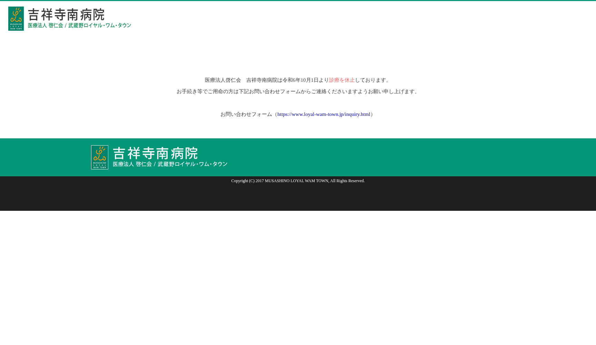Click the お問い合わせフォーム label text
Viewport: 596px width, 345px height.
(x=246, y=114)
